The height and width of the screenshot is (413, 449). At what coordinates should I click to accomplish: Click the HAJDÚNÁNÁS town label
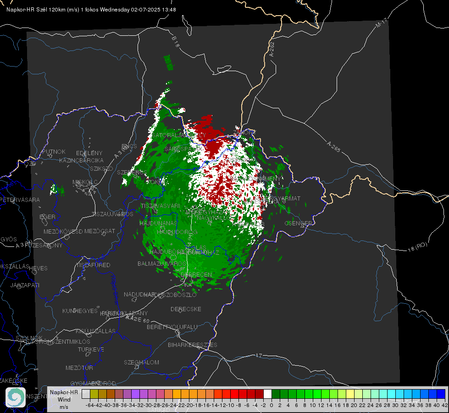click(158, 223)
